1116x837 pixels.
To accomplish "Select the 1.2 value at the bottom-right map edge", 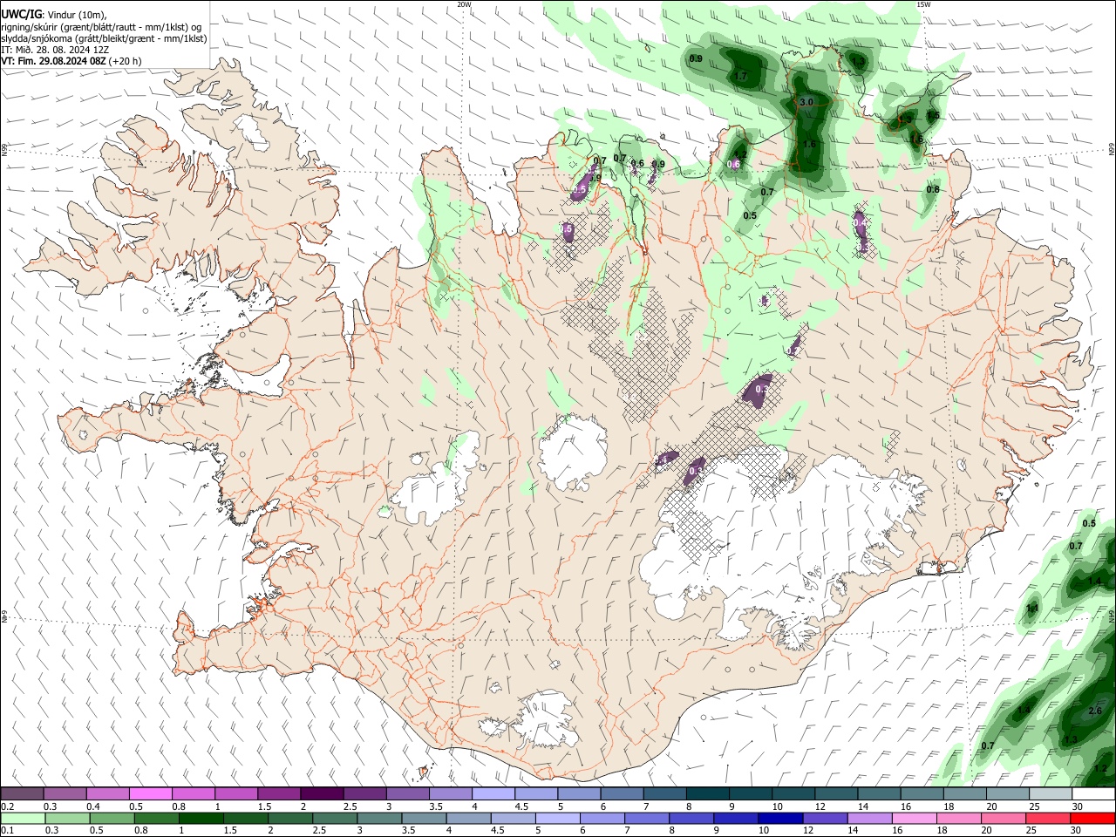I will tap(1100, 769).
